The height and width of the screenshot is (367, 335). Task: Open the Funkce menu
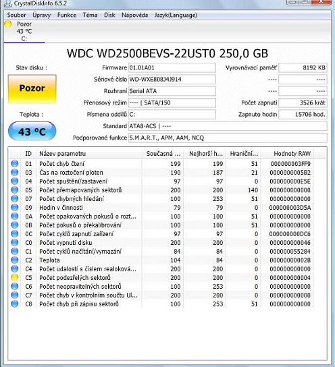coord(67,16)
